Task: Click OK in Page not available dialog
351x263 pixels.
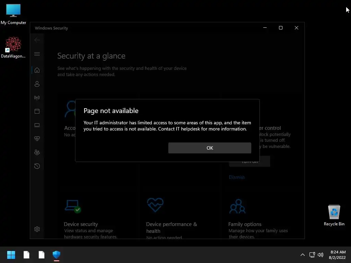Action: pos(209,148)
